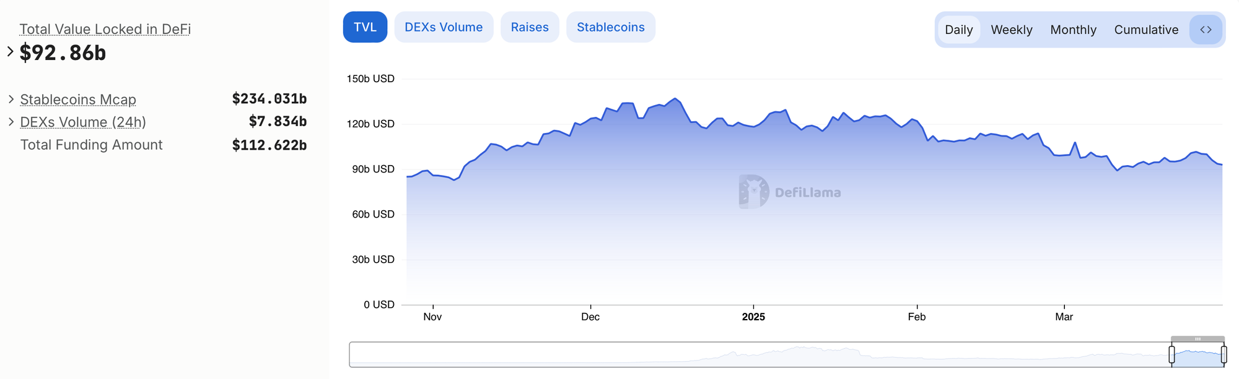Expand Total Value Locked chevron
1239x379 pixels.
[11, 51]
